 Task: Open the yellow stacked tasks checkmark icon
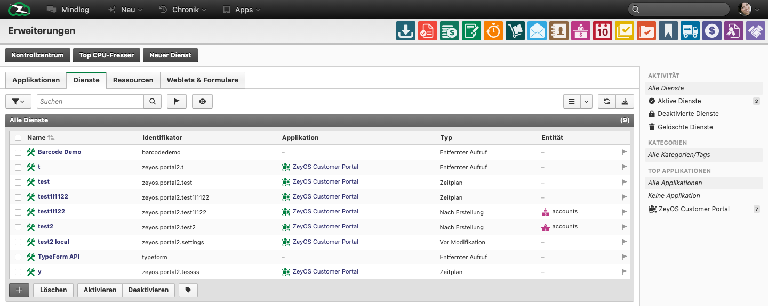point(625,31)
